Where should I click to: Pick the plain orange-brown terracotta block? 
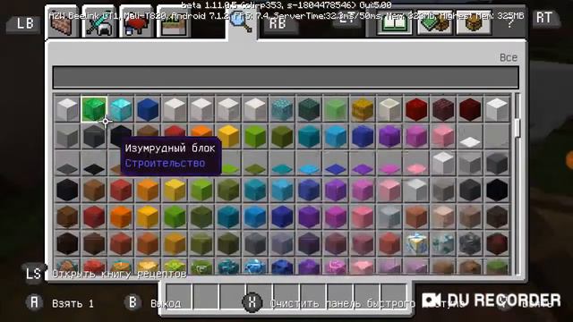(x=416, y=216)
